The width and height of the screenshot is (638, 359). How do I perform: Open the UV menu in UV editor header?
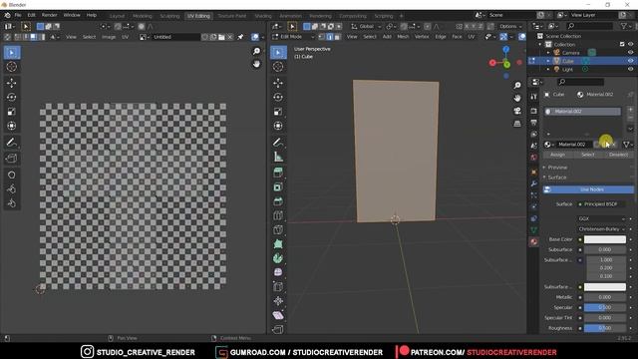tap(125, 37)
